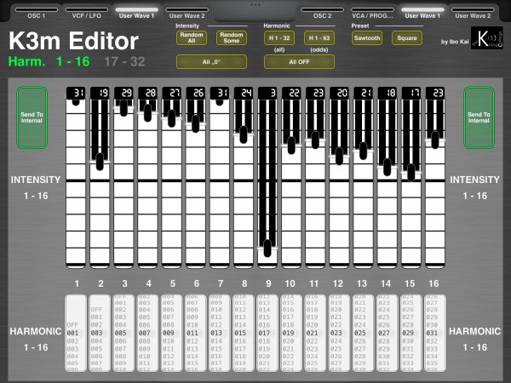Show harmonics 17 - 32 page
Image resolution: width=511 pixels, height=383 pixels.
click(x=124, y=61)
